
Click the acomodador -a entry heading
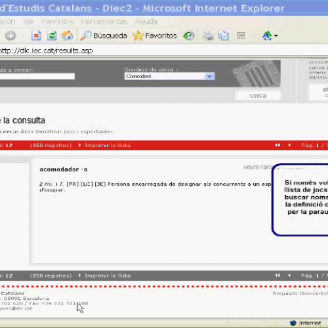pos(64,169)
